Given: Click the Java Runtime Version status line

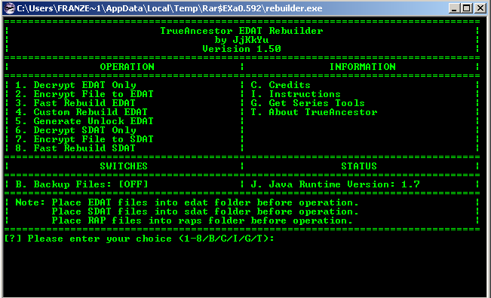Looking at the screenshot, I should [x=335, y=184].
